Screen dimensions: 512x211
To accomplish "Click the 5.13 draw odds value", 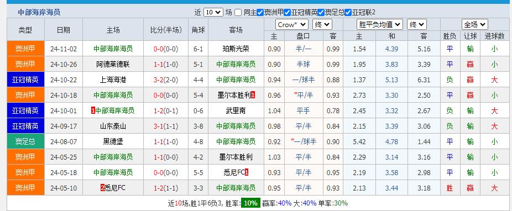I will pos(391,80).
